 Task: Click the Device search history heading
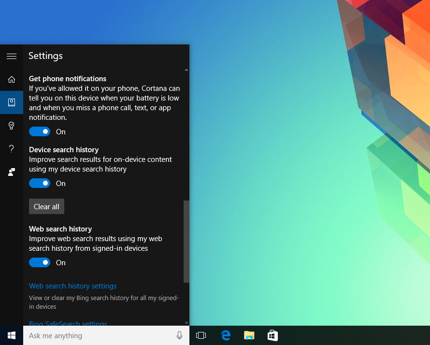pyautogui.click(x=64, y=150)
